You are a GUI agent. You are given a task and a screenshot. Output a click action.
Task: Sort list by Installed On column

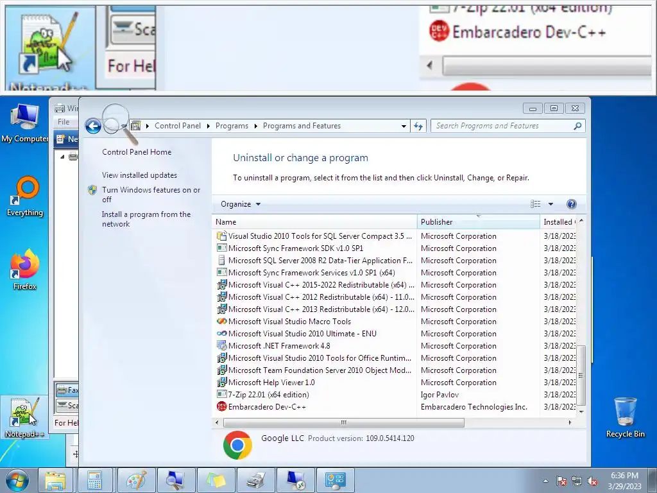[559, 221]
